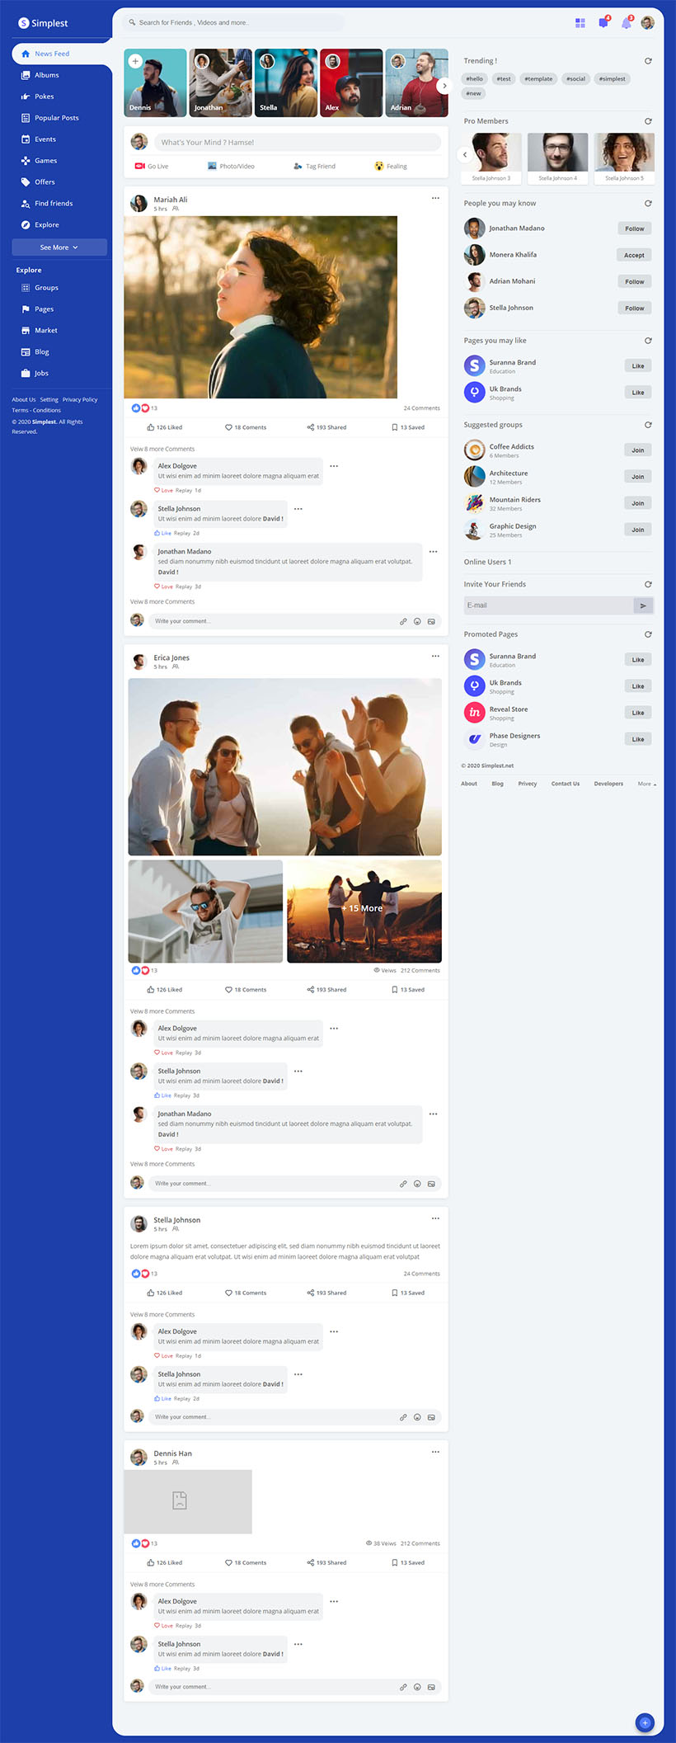
Task: Open More dropdown in footer links
Action: [647, 784]
